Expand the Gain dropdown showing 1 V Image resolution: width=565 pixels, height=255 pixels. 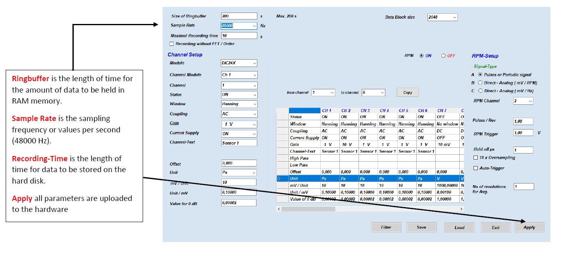tap(254, 124)
